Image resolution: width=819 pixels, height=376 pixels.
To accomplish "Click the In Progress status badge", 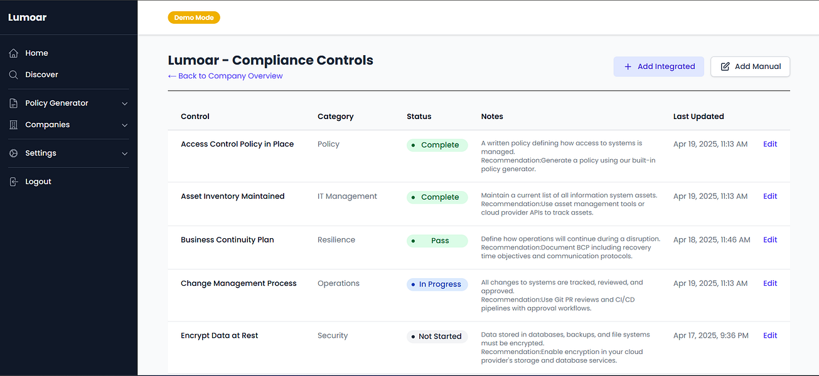I will [437, 285].
